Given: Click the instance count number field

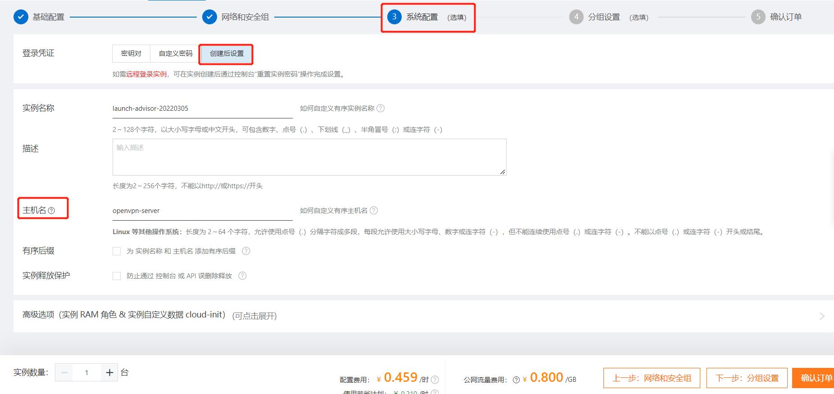Looking at the screenshot, I should coord(87,372).
